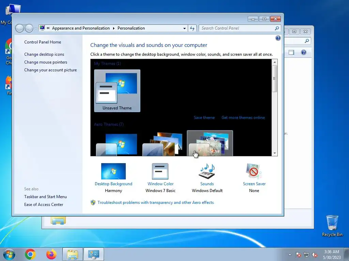Click the Aero Themes (7) heading
Screen dimensions: 349x261
[x=109, y=124]
